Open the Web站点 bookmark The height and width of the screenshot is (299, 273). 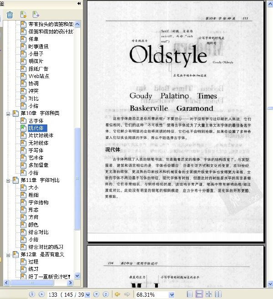[39, 76]
